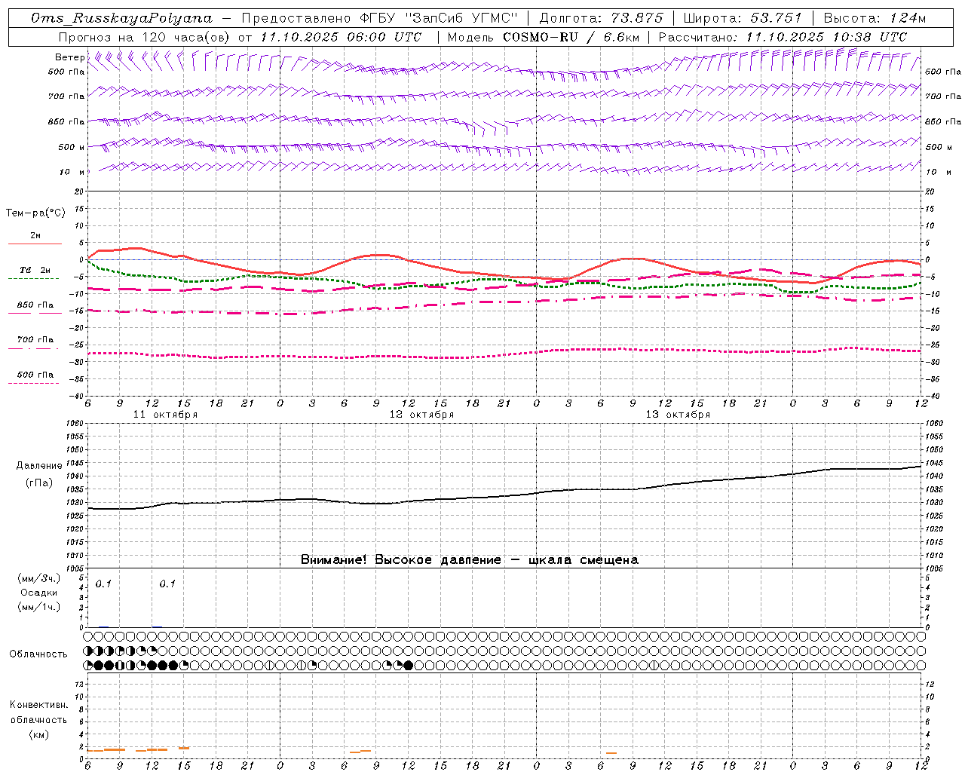This screenshot has width=965, height=772.
Task: Click the Давление pressure panel label
Action: pos(39,466)
